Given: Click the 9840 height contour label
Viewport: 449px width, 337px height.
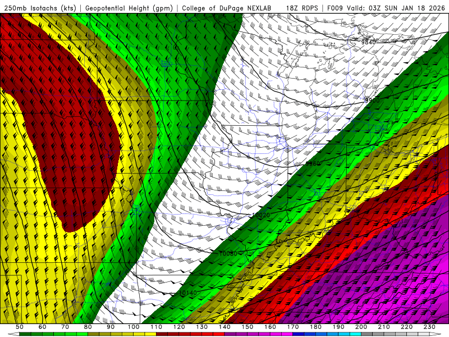Looking at the screenshot, I should tap(368, 43).
